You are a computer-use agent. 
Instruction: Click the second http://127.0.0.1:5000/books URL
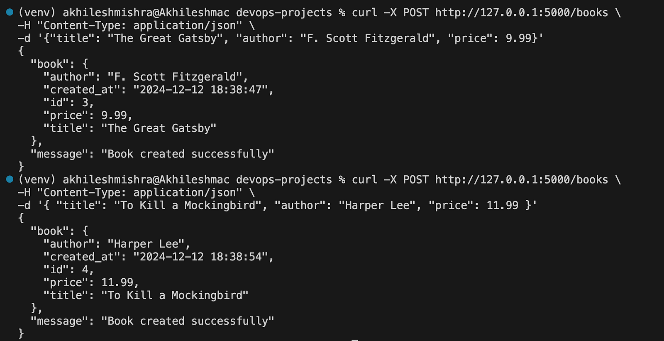pos(522,180)
